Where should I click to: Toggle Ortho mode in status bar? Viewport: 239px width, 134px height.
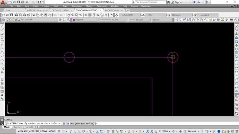coord(80,131)
